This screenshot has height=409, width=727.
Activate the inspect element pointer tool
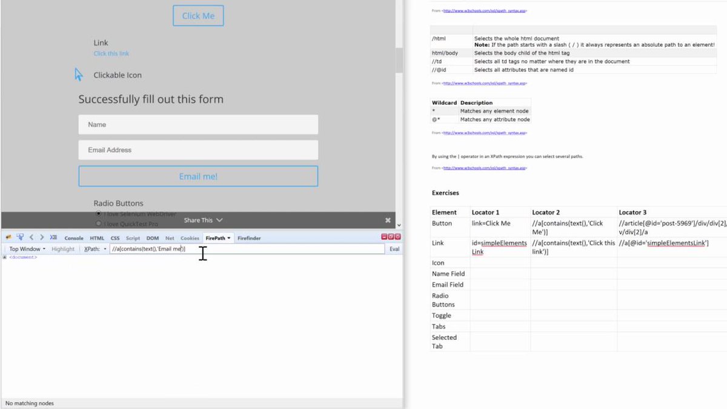19,238
